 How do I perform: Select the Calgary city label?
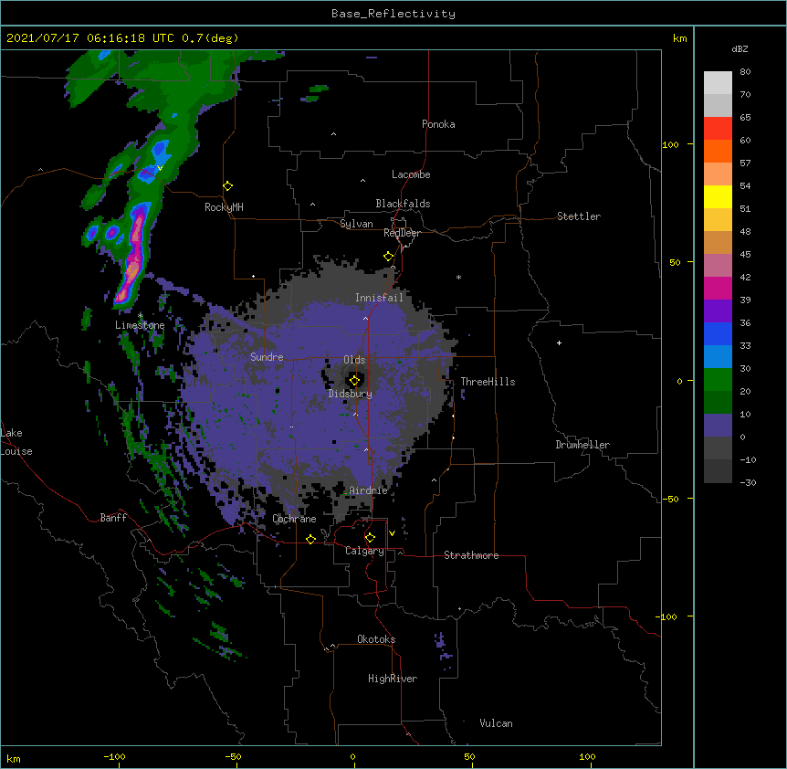click(365, 551)
